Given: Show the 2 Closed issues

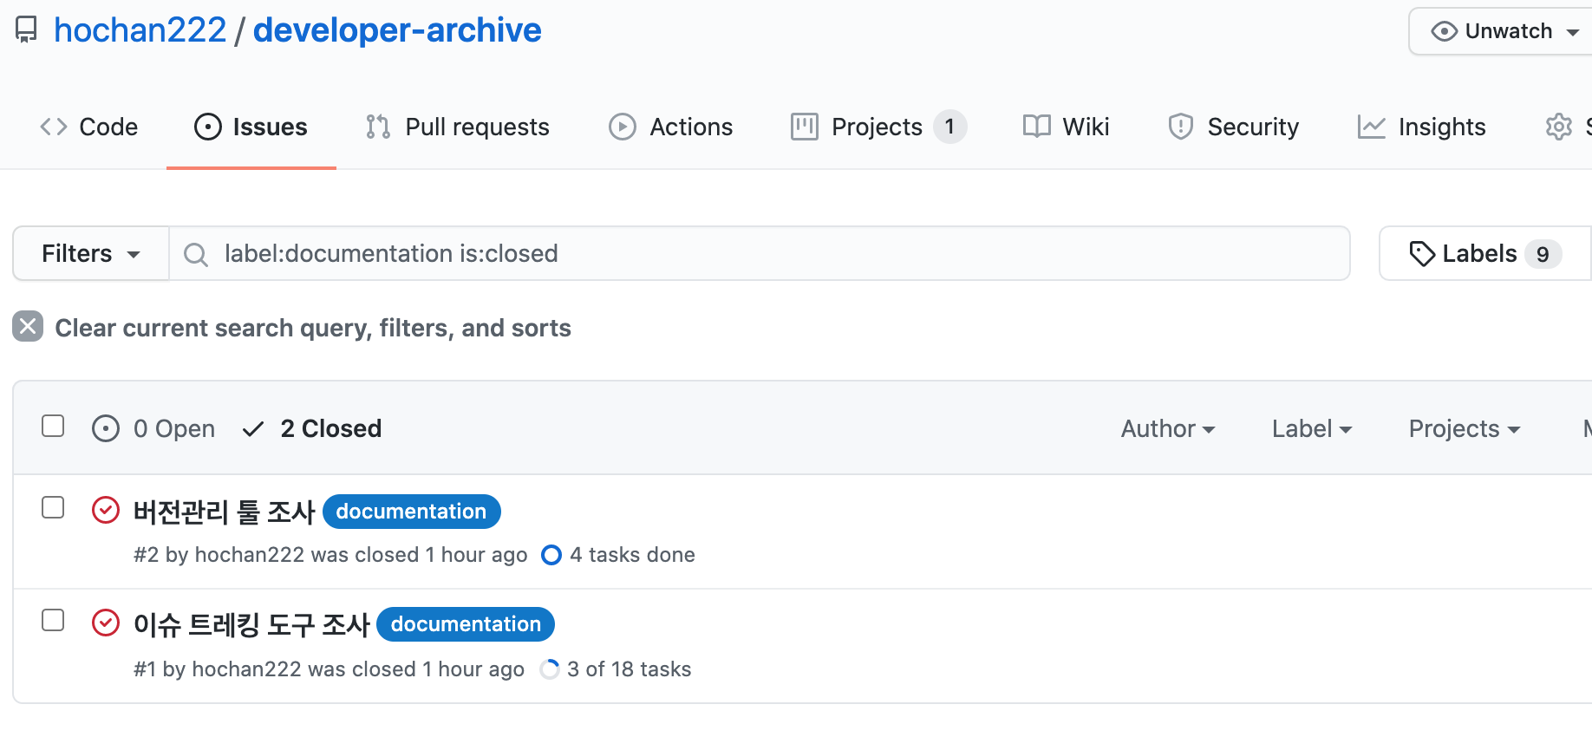Looking at the screenshot, I should click(x=330, y=428).
